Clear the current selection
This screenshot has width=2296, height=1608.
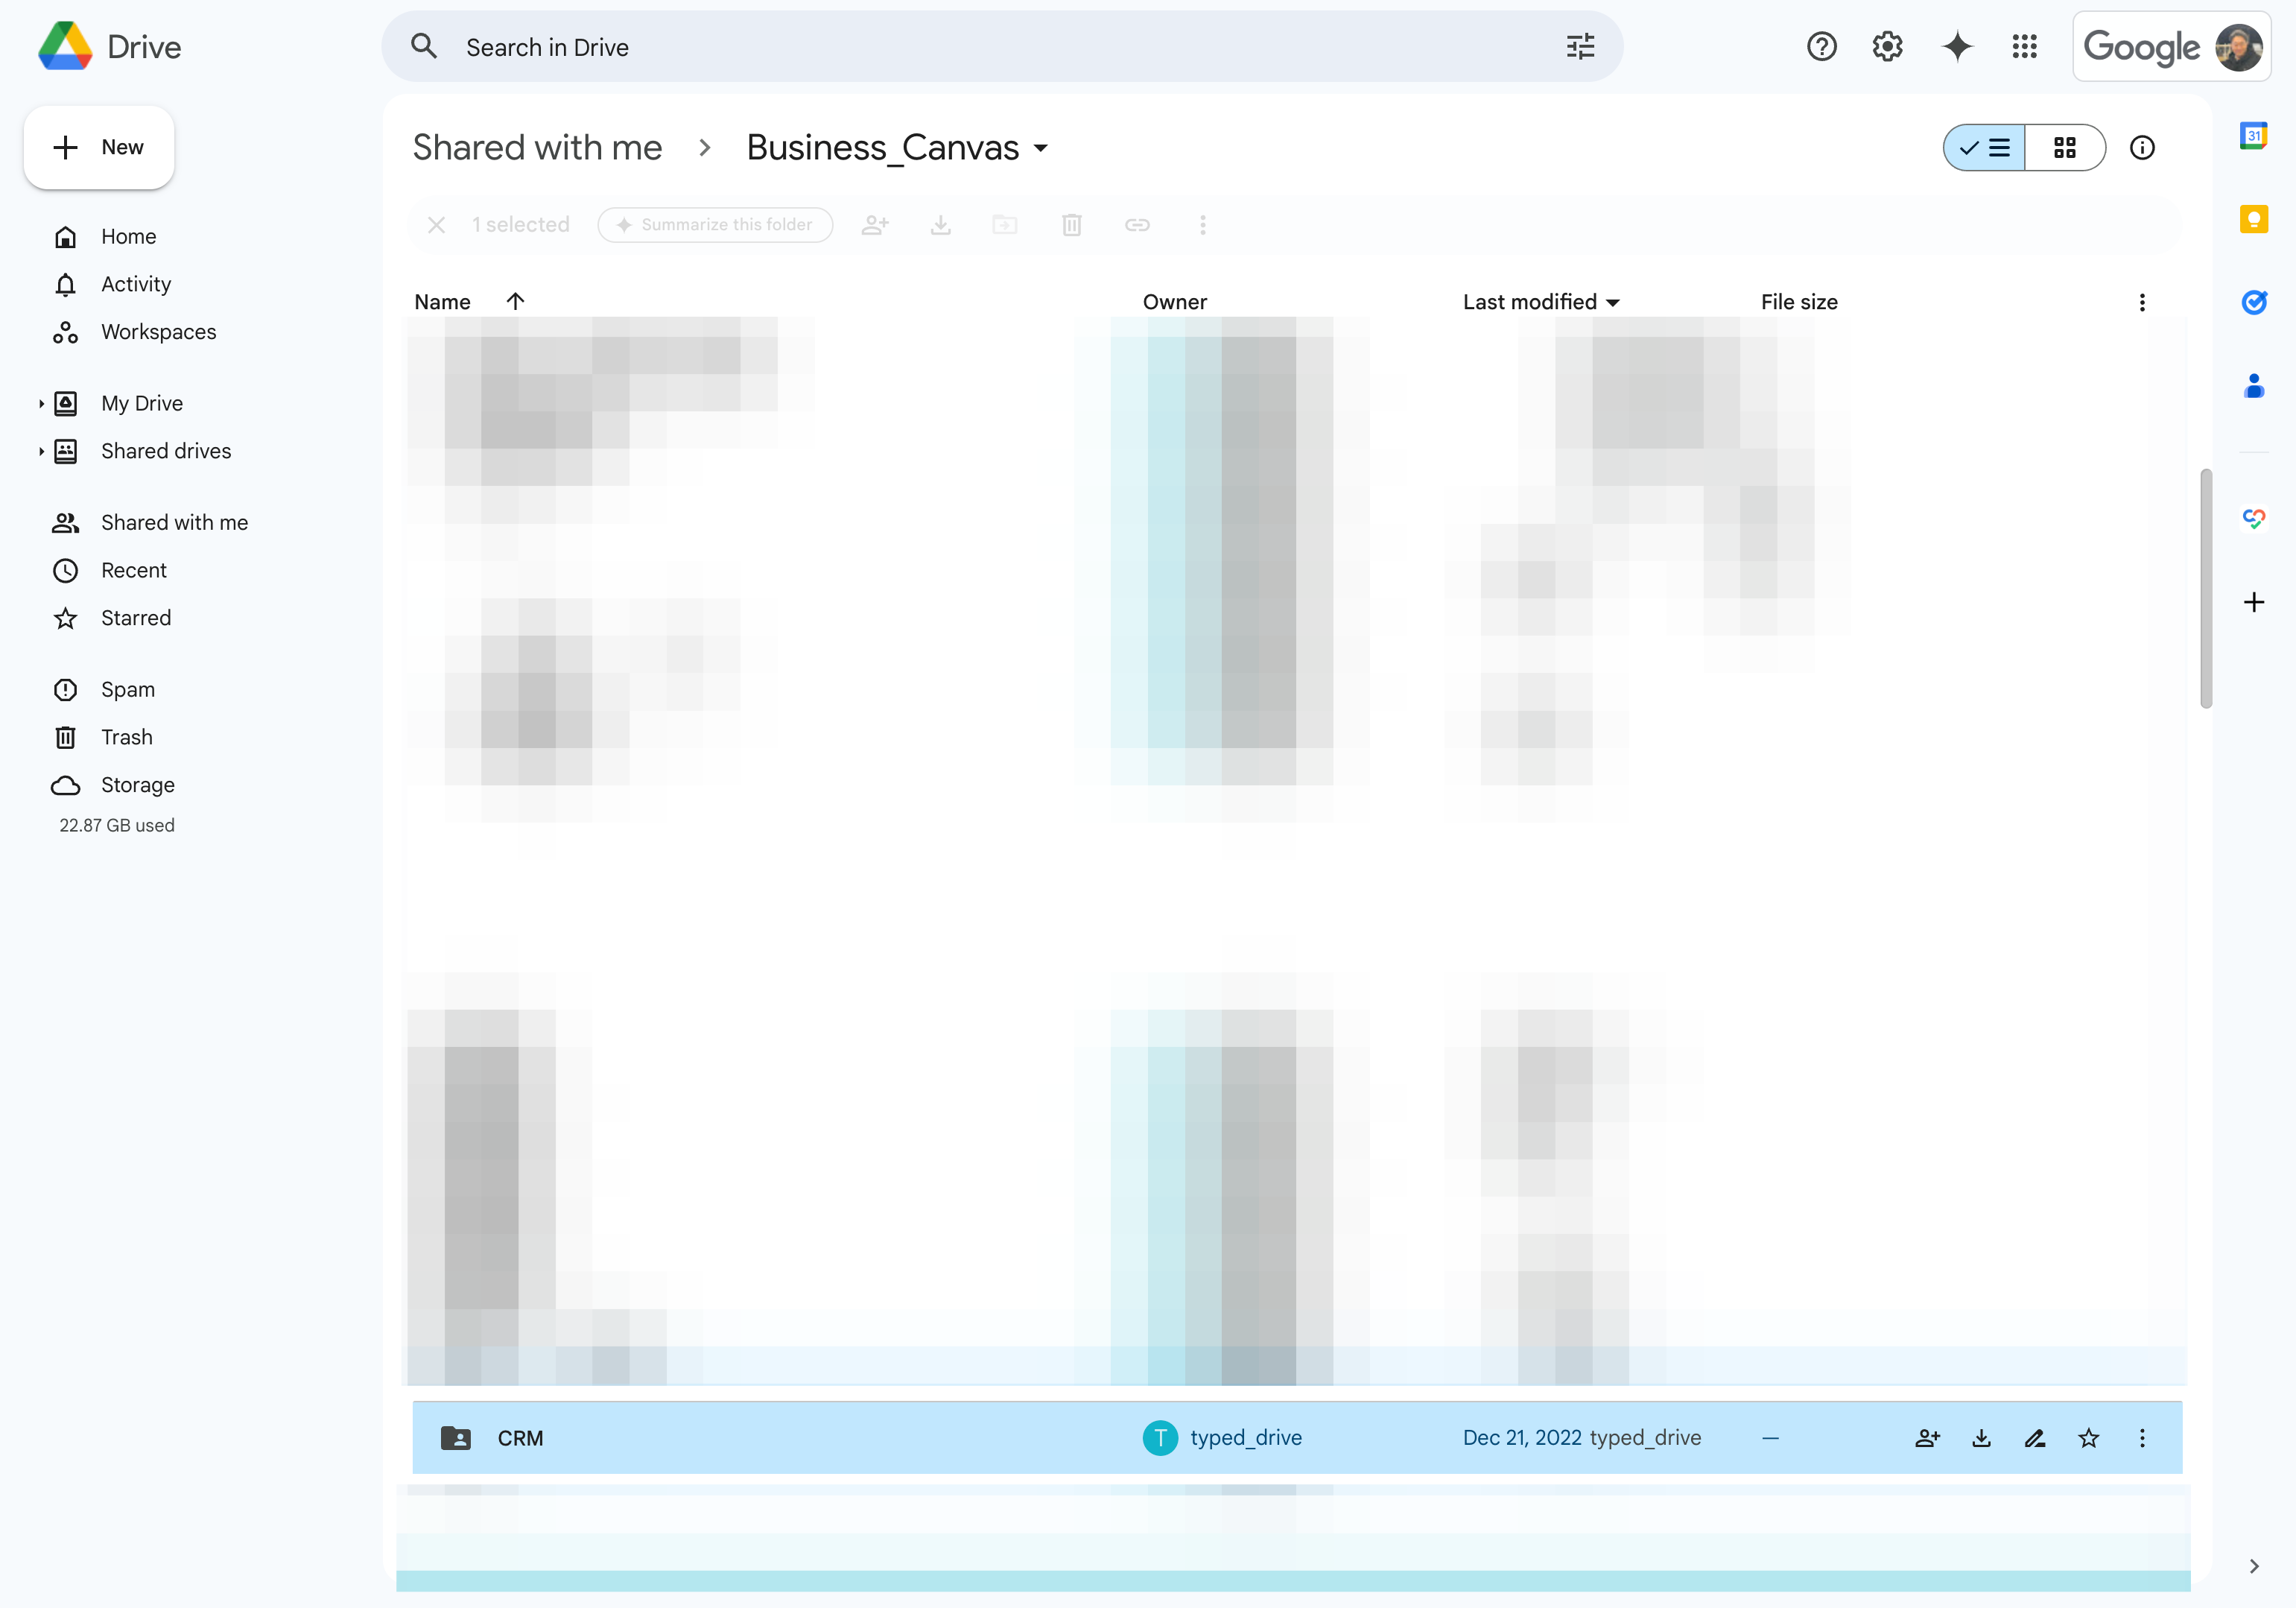point(436,225)
